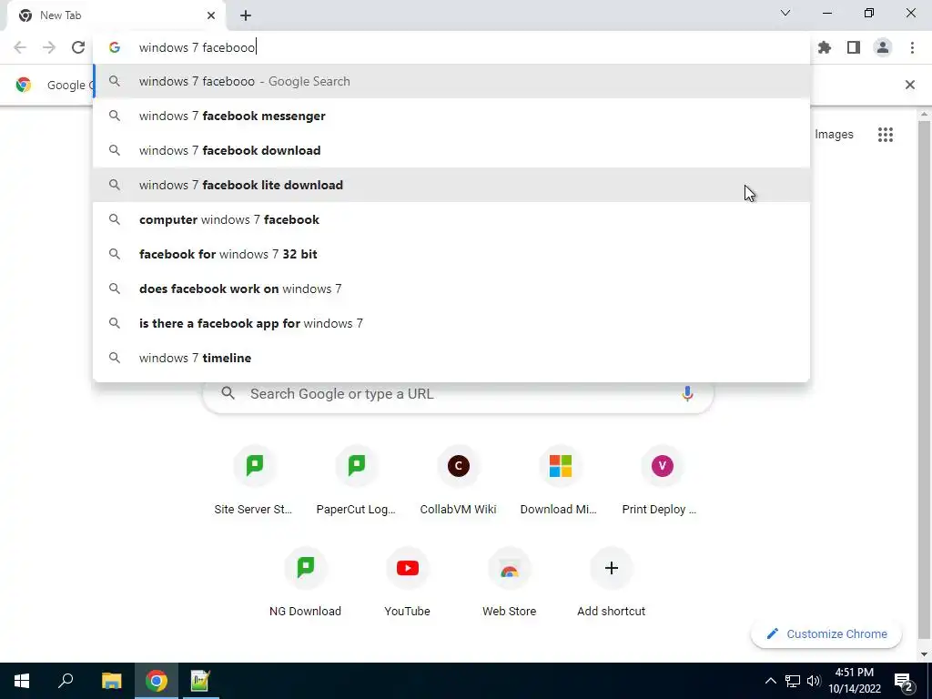Reload the page with refresh icon
The height and width of the screenshot is (699, 932).
coord(78,47)
